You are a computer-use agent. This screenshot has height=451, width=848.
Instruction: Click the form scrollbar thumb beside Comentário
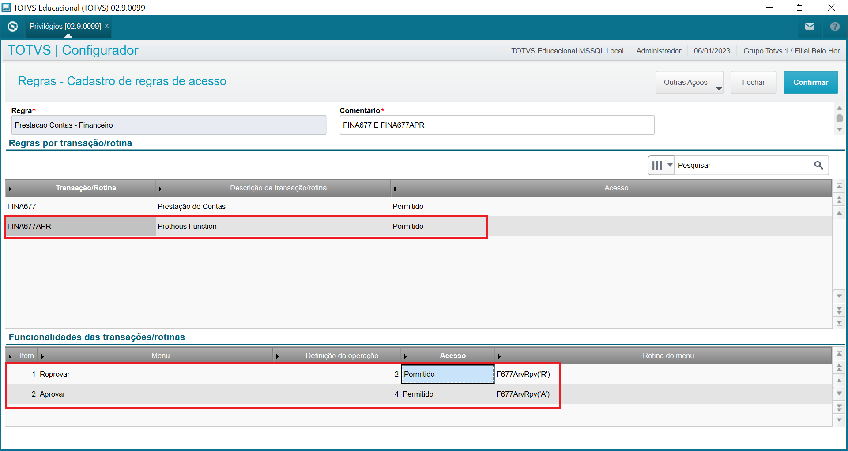(x=840, y=118)
